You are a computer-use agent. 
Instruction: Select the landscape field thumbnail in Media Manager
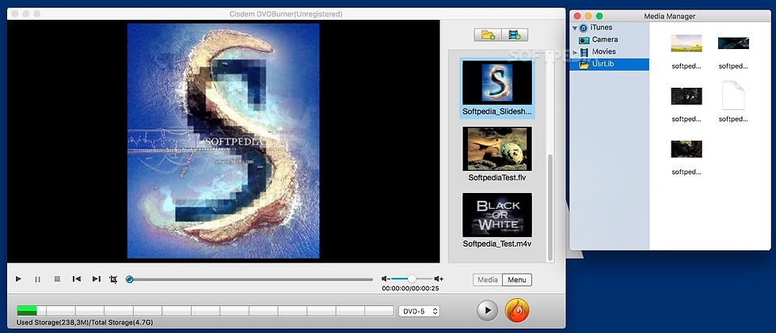[687, 43]
